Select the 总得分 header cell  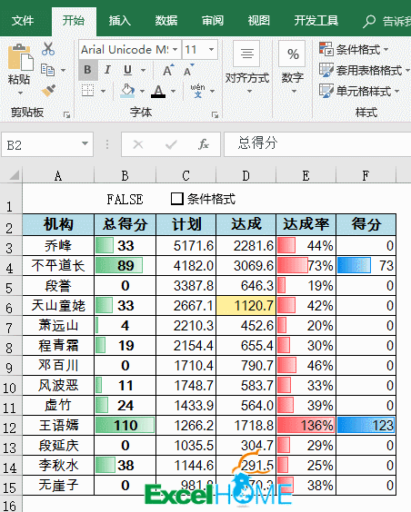tap(125, 224)
